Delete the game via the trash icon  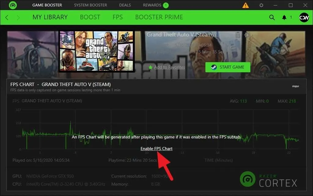238,35
